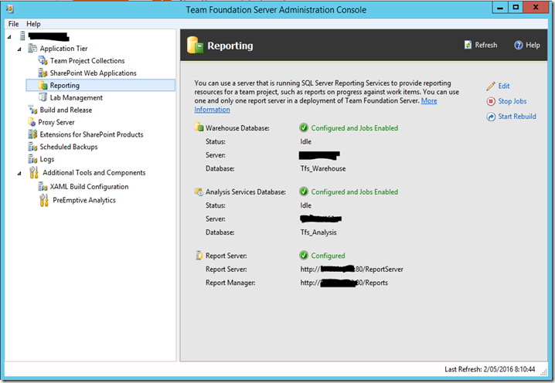The height and width of the screenshot is (383, 555).
Task: Open the Help menu
Action: (33, 24)
